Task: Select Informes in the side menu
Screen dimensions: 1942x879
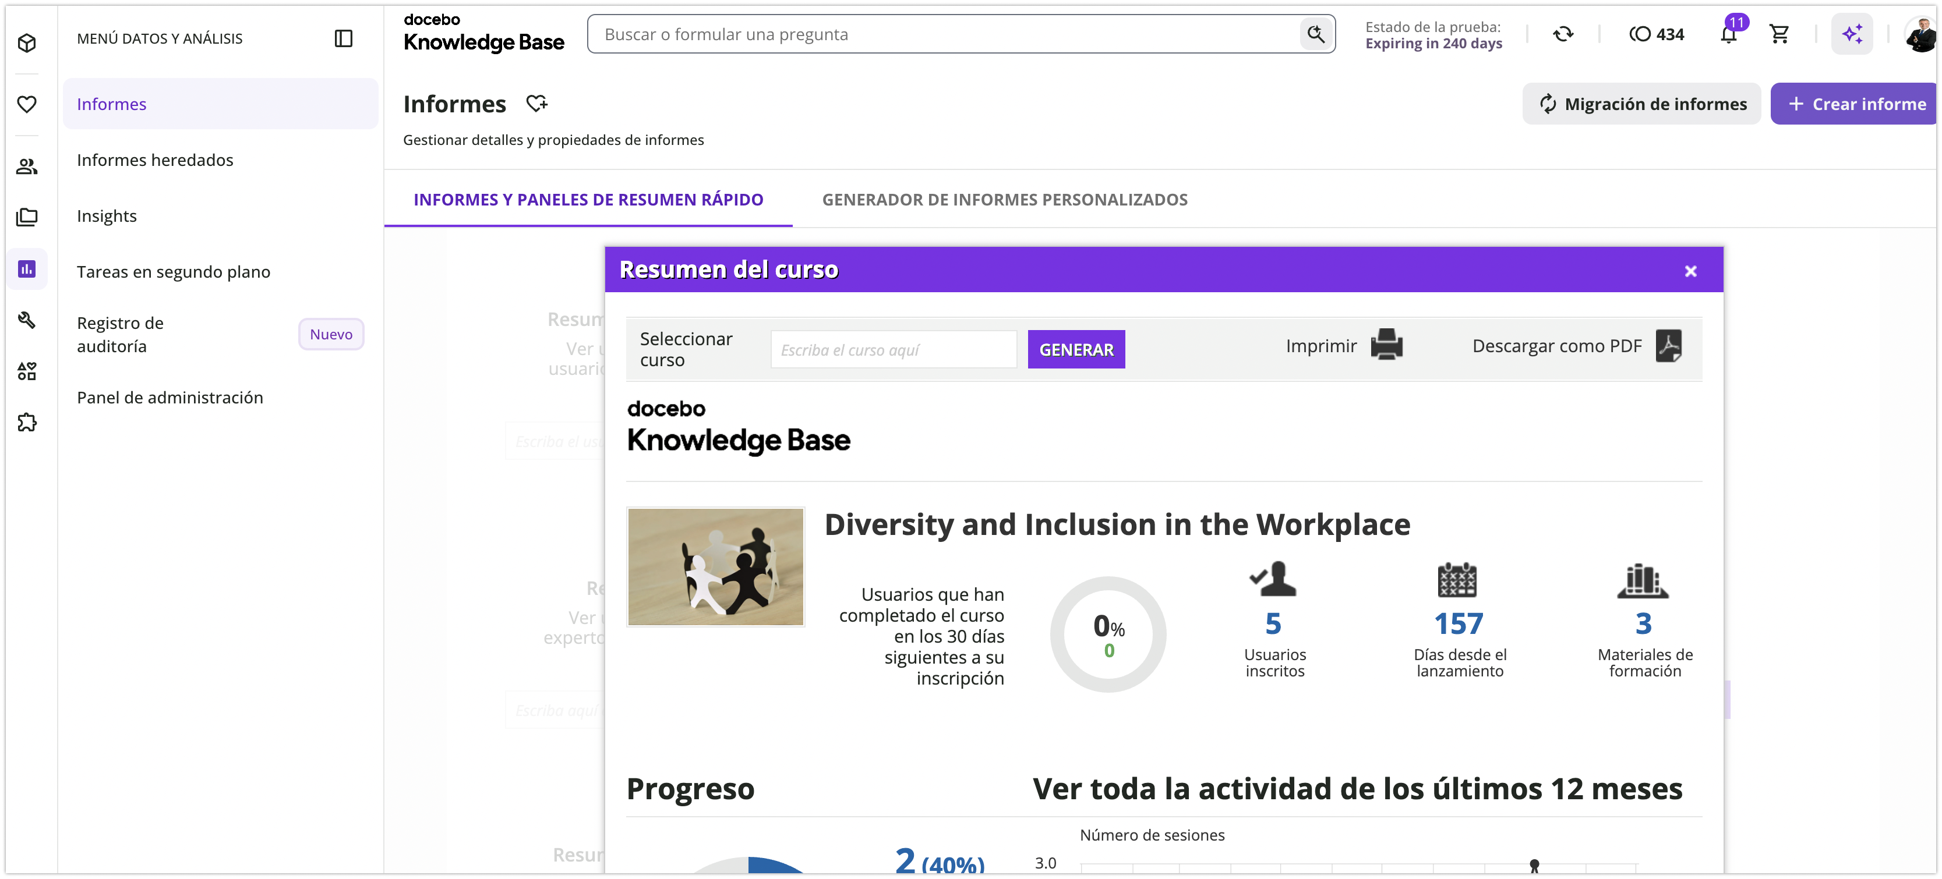Action: click(220, 104)
